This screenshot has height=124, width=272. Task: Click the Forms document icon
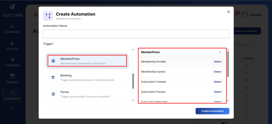click(x=53, y=94)
